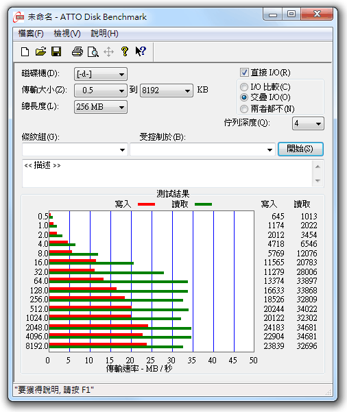347x412 pixels.
Task: Click the Open folder icon
Action: (x=40, y=51)
